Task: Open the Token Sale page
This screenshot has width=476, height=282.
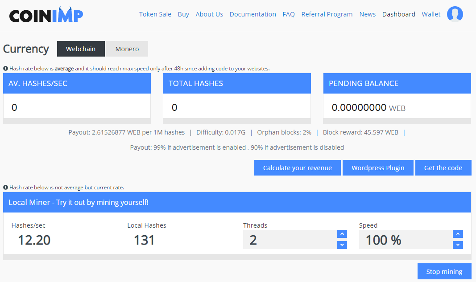Action: (x=155, y=14)
